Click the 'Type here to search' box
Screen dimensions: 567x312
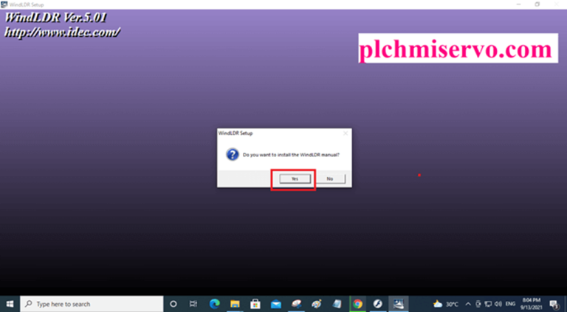pos(92,303)
